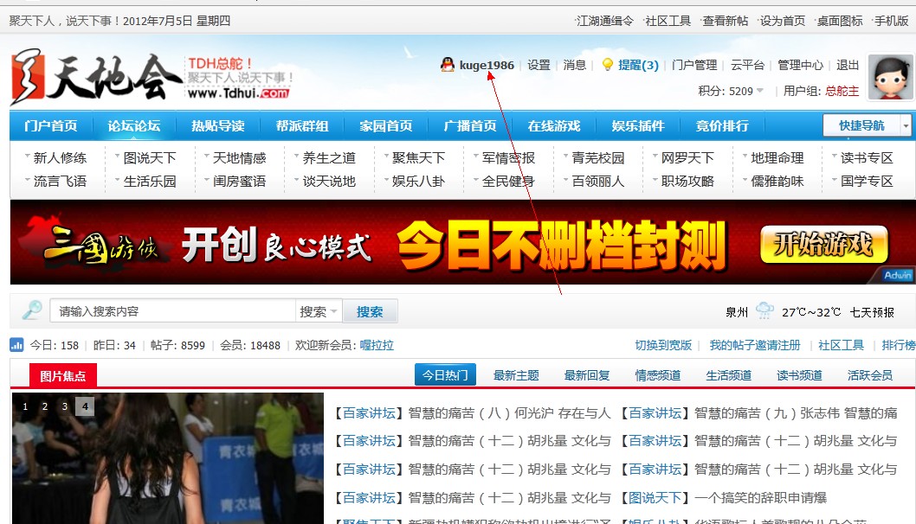The image size is (916, 524).
Task: Click the 七天预报 weather link
Action: [872, 312]
